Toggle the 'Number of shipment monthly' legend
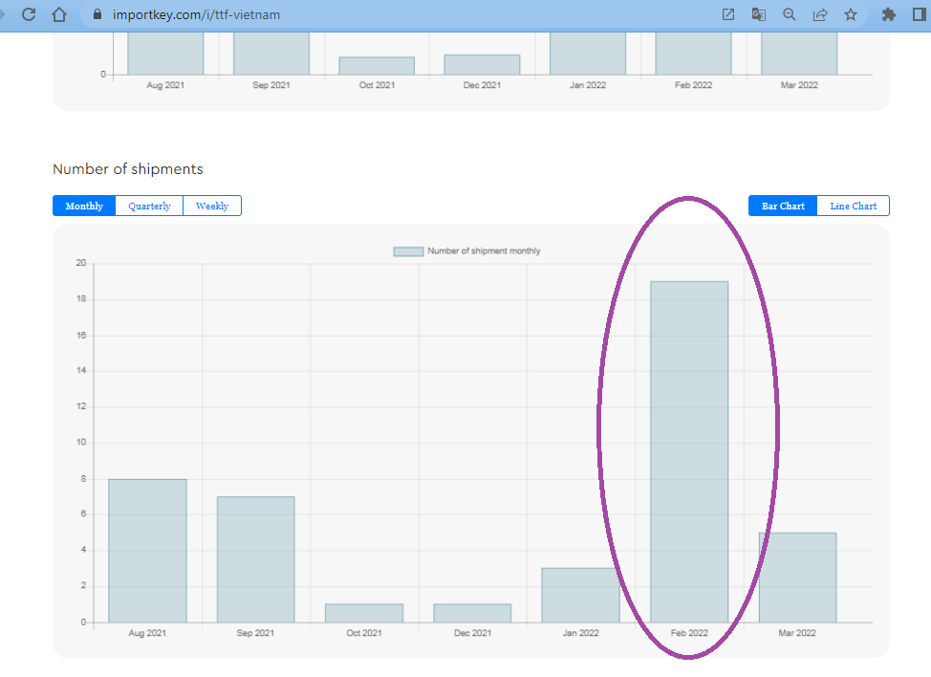Image resolution: width=931 pixels, height=677 pixels. click(x=466, y=251)
